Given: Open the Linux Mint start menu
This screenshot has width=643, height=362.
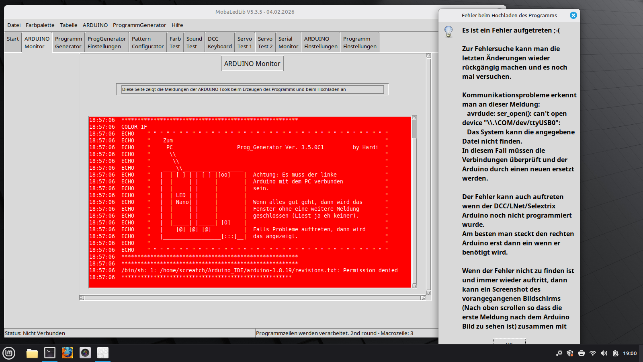Looking at the screenshot, I should click(x=9, y=353).
